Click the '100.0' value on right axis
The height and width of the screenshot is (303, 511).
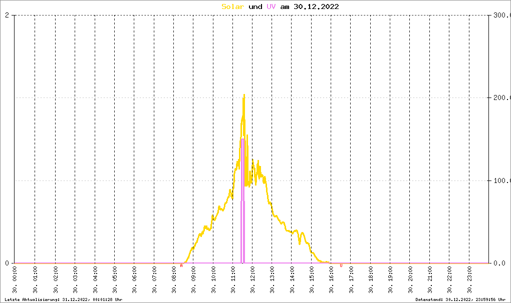coord(501,180)
